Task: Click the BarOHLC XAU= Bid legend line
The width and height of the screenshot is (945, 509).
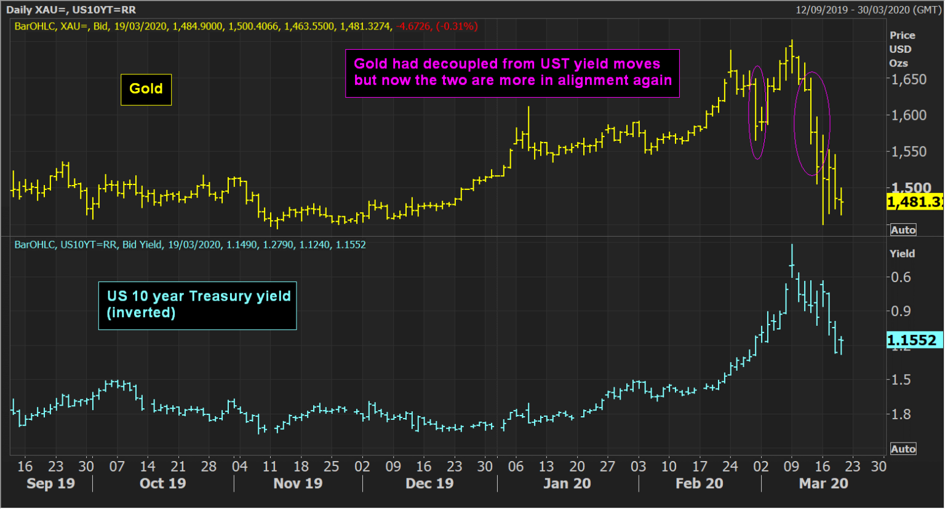Action: pos(246,26)
